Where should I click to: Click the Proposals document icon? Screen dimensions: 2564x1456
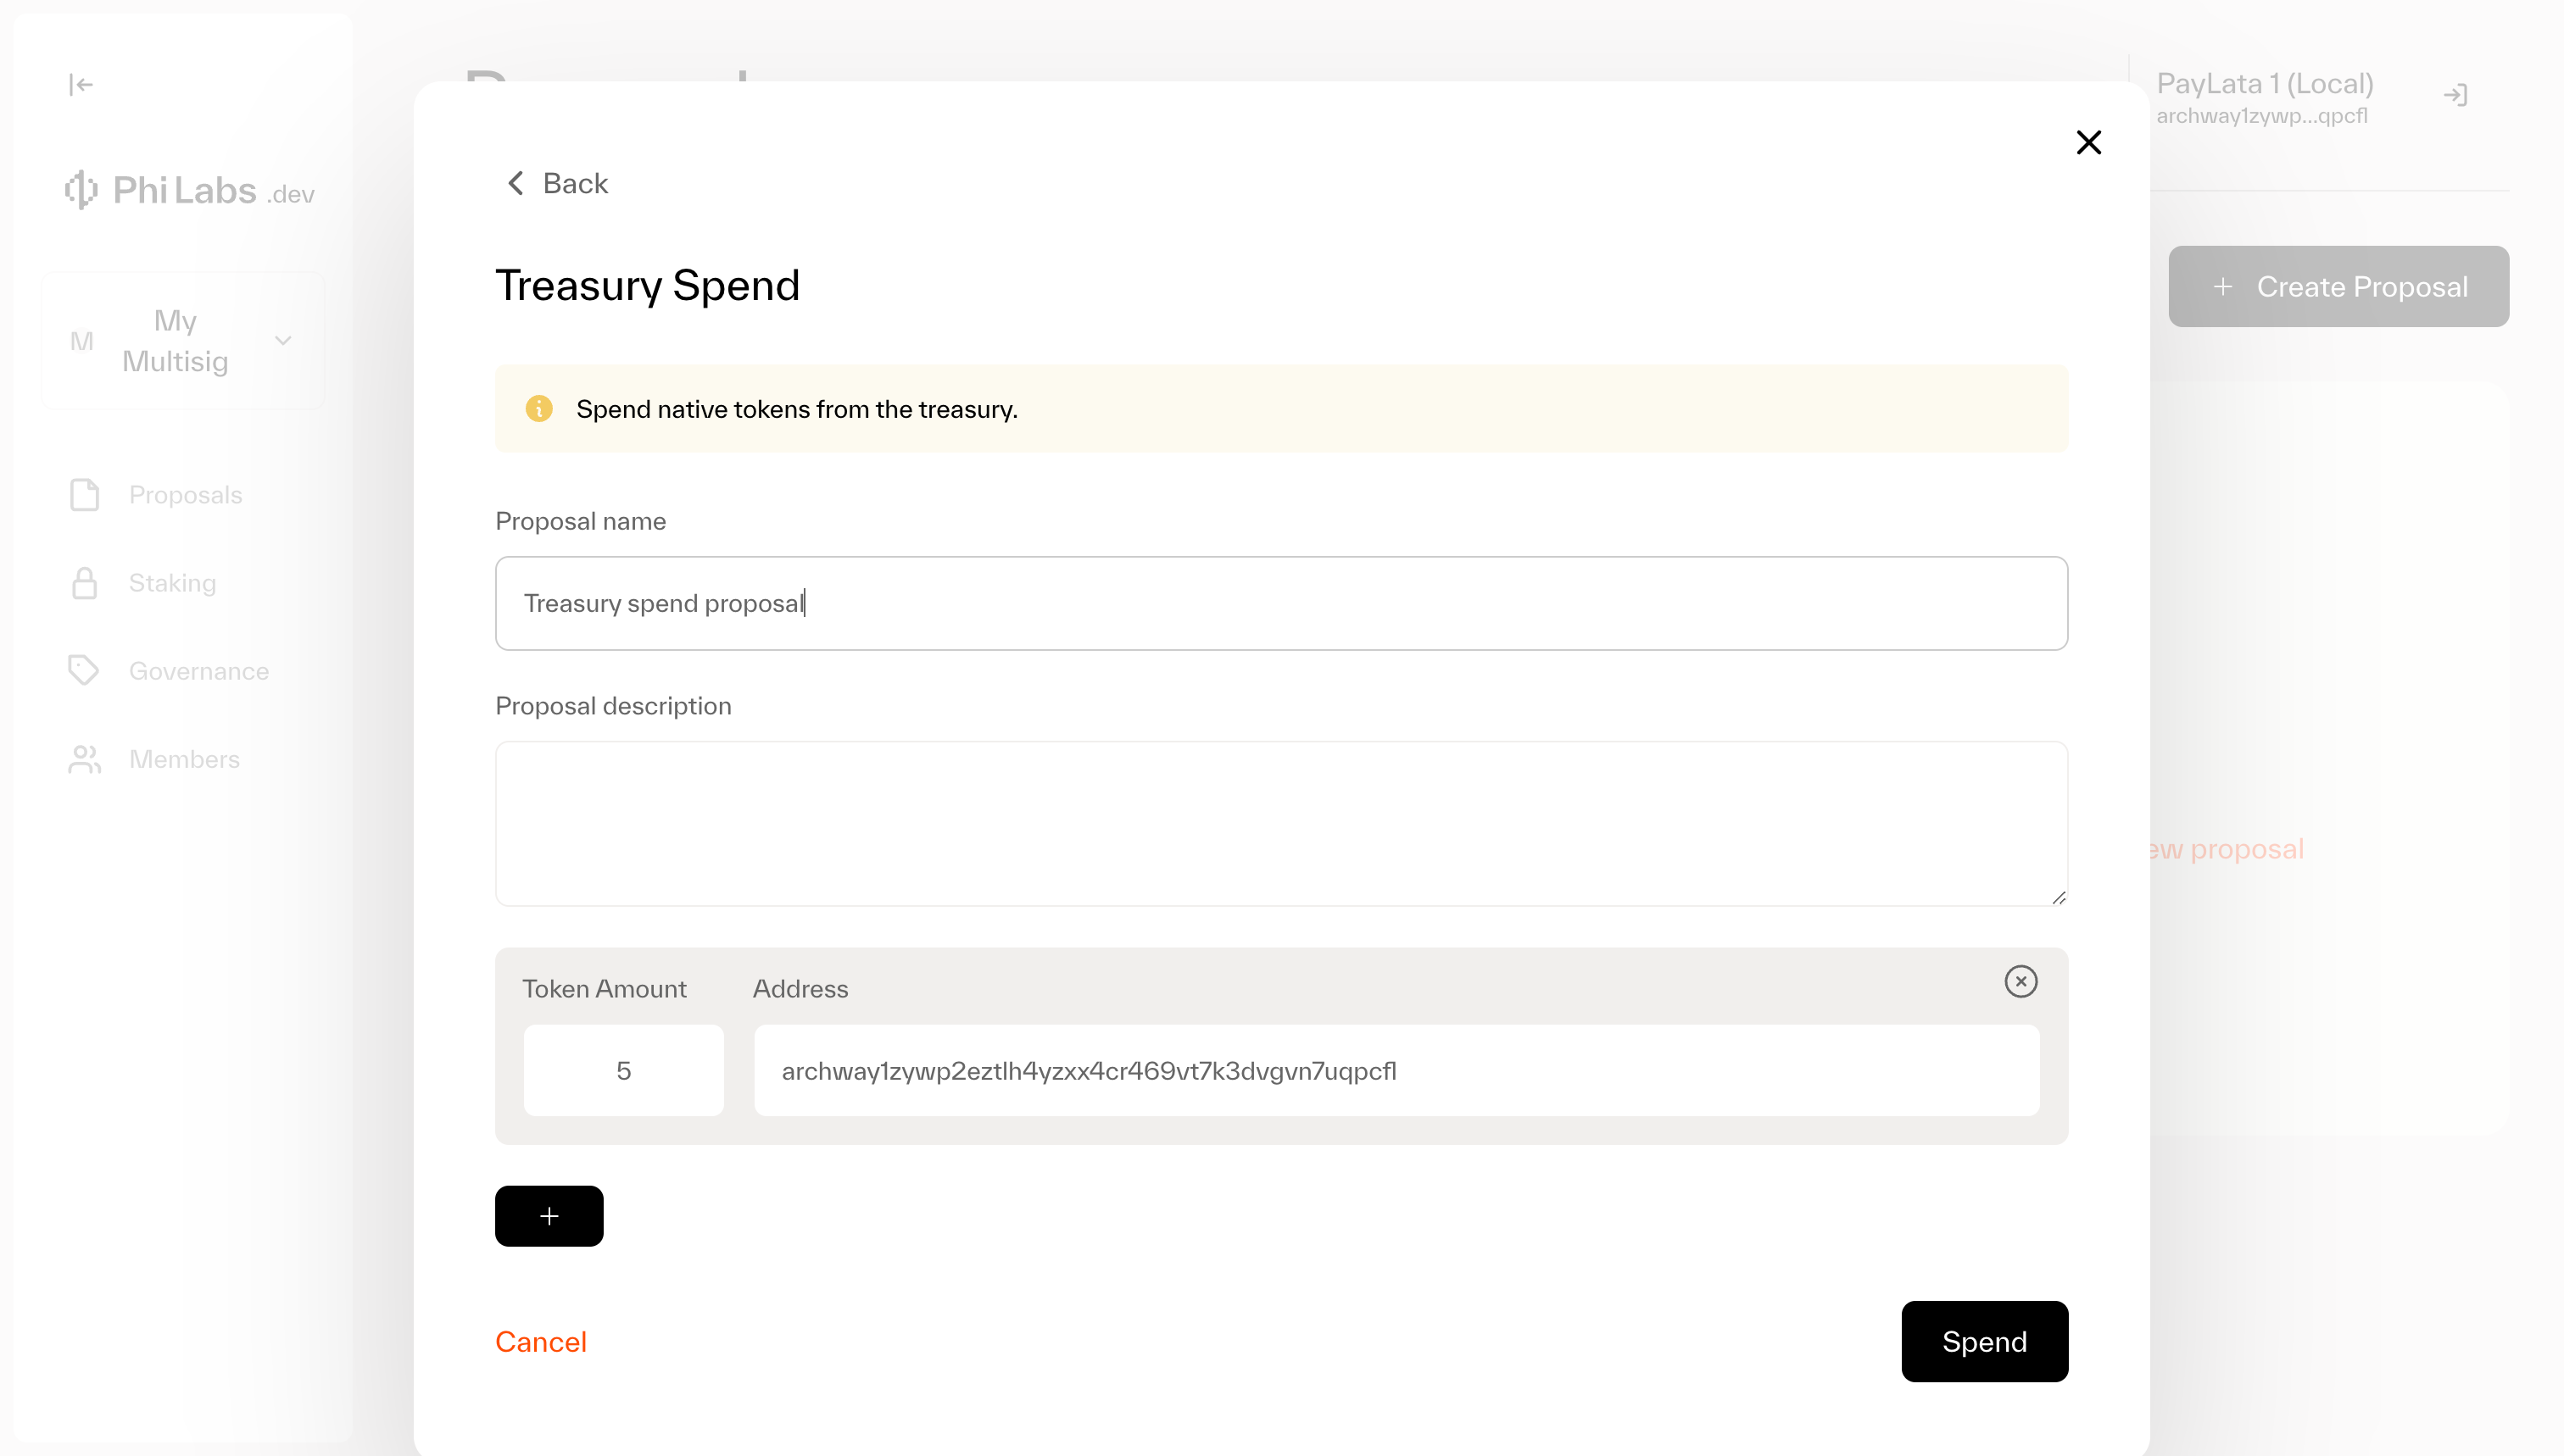coord(84,495)
